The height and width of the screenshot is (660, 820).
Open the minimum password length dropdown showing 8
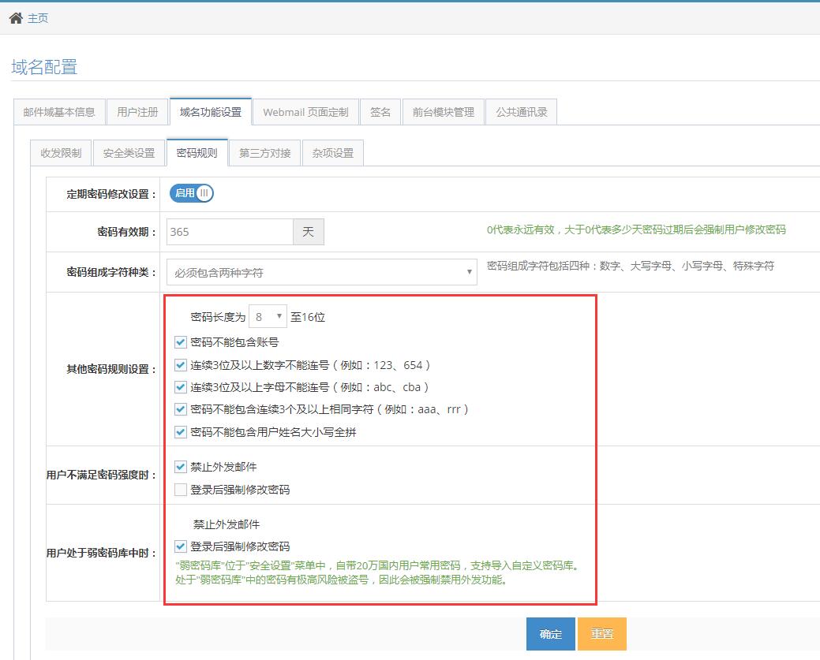(x=268, y=317)
